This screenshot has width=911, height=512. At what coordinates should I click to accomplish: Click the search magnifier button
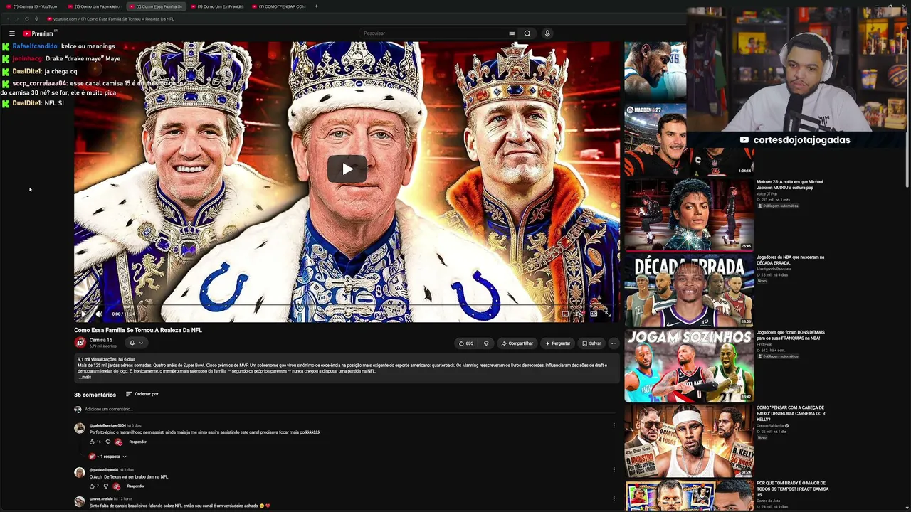[x=527, y=33]
